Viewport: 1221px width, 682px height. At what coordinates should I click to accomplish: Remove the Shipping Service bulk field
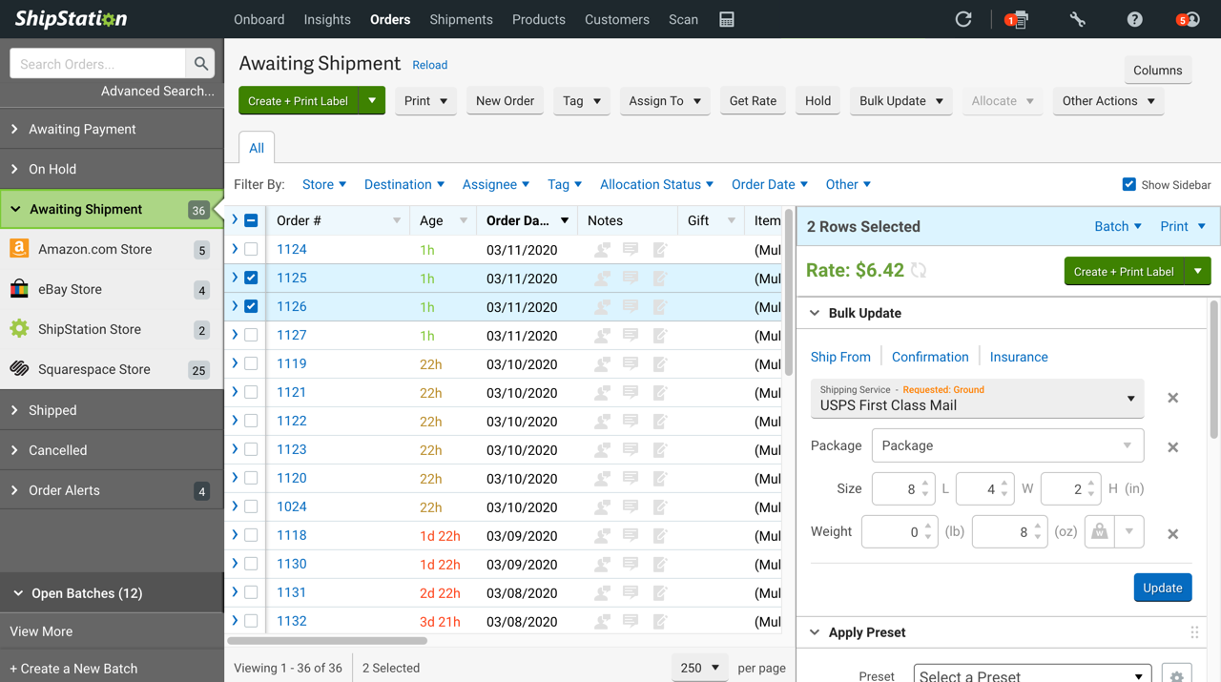point(1173,398)
